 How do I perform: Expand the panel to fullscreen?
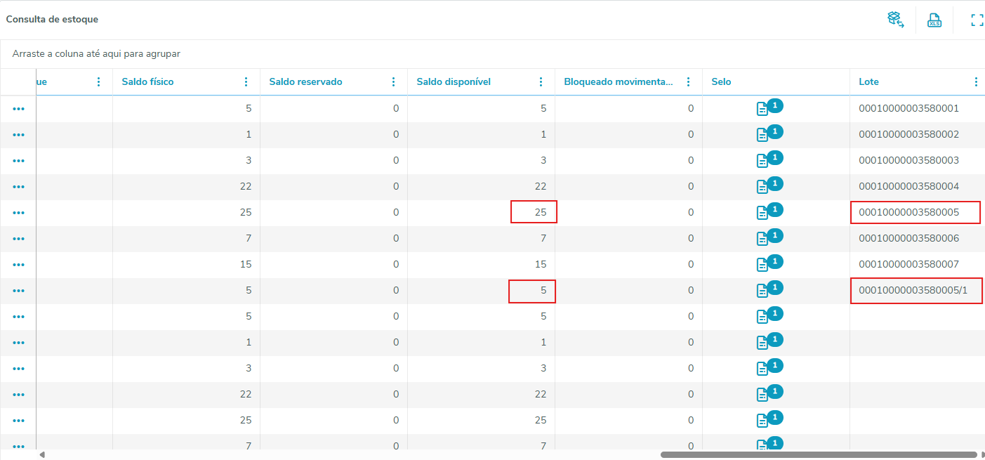(977, 20)
